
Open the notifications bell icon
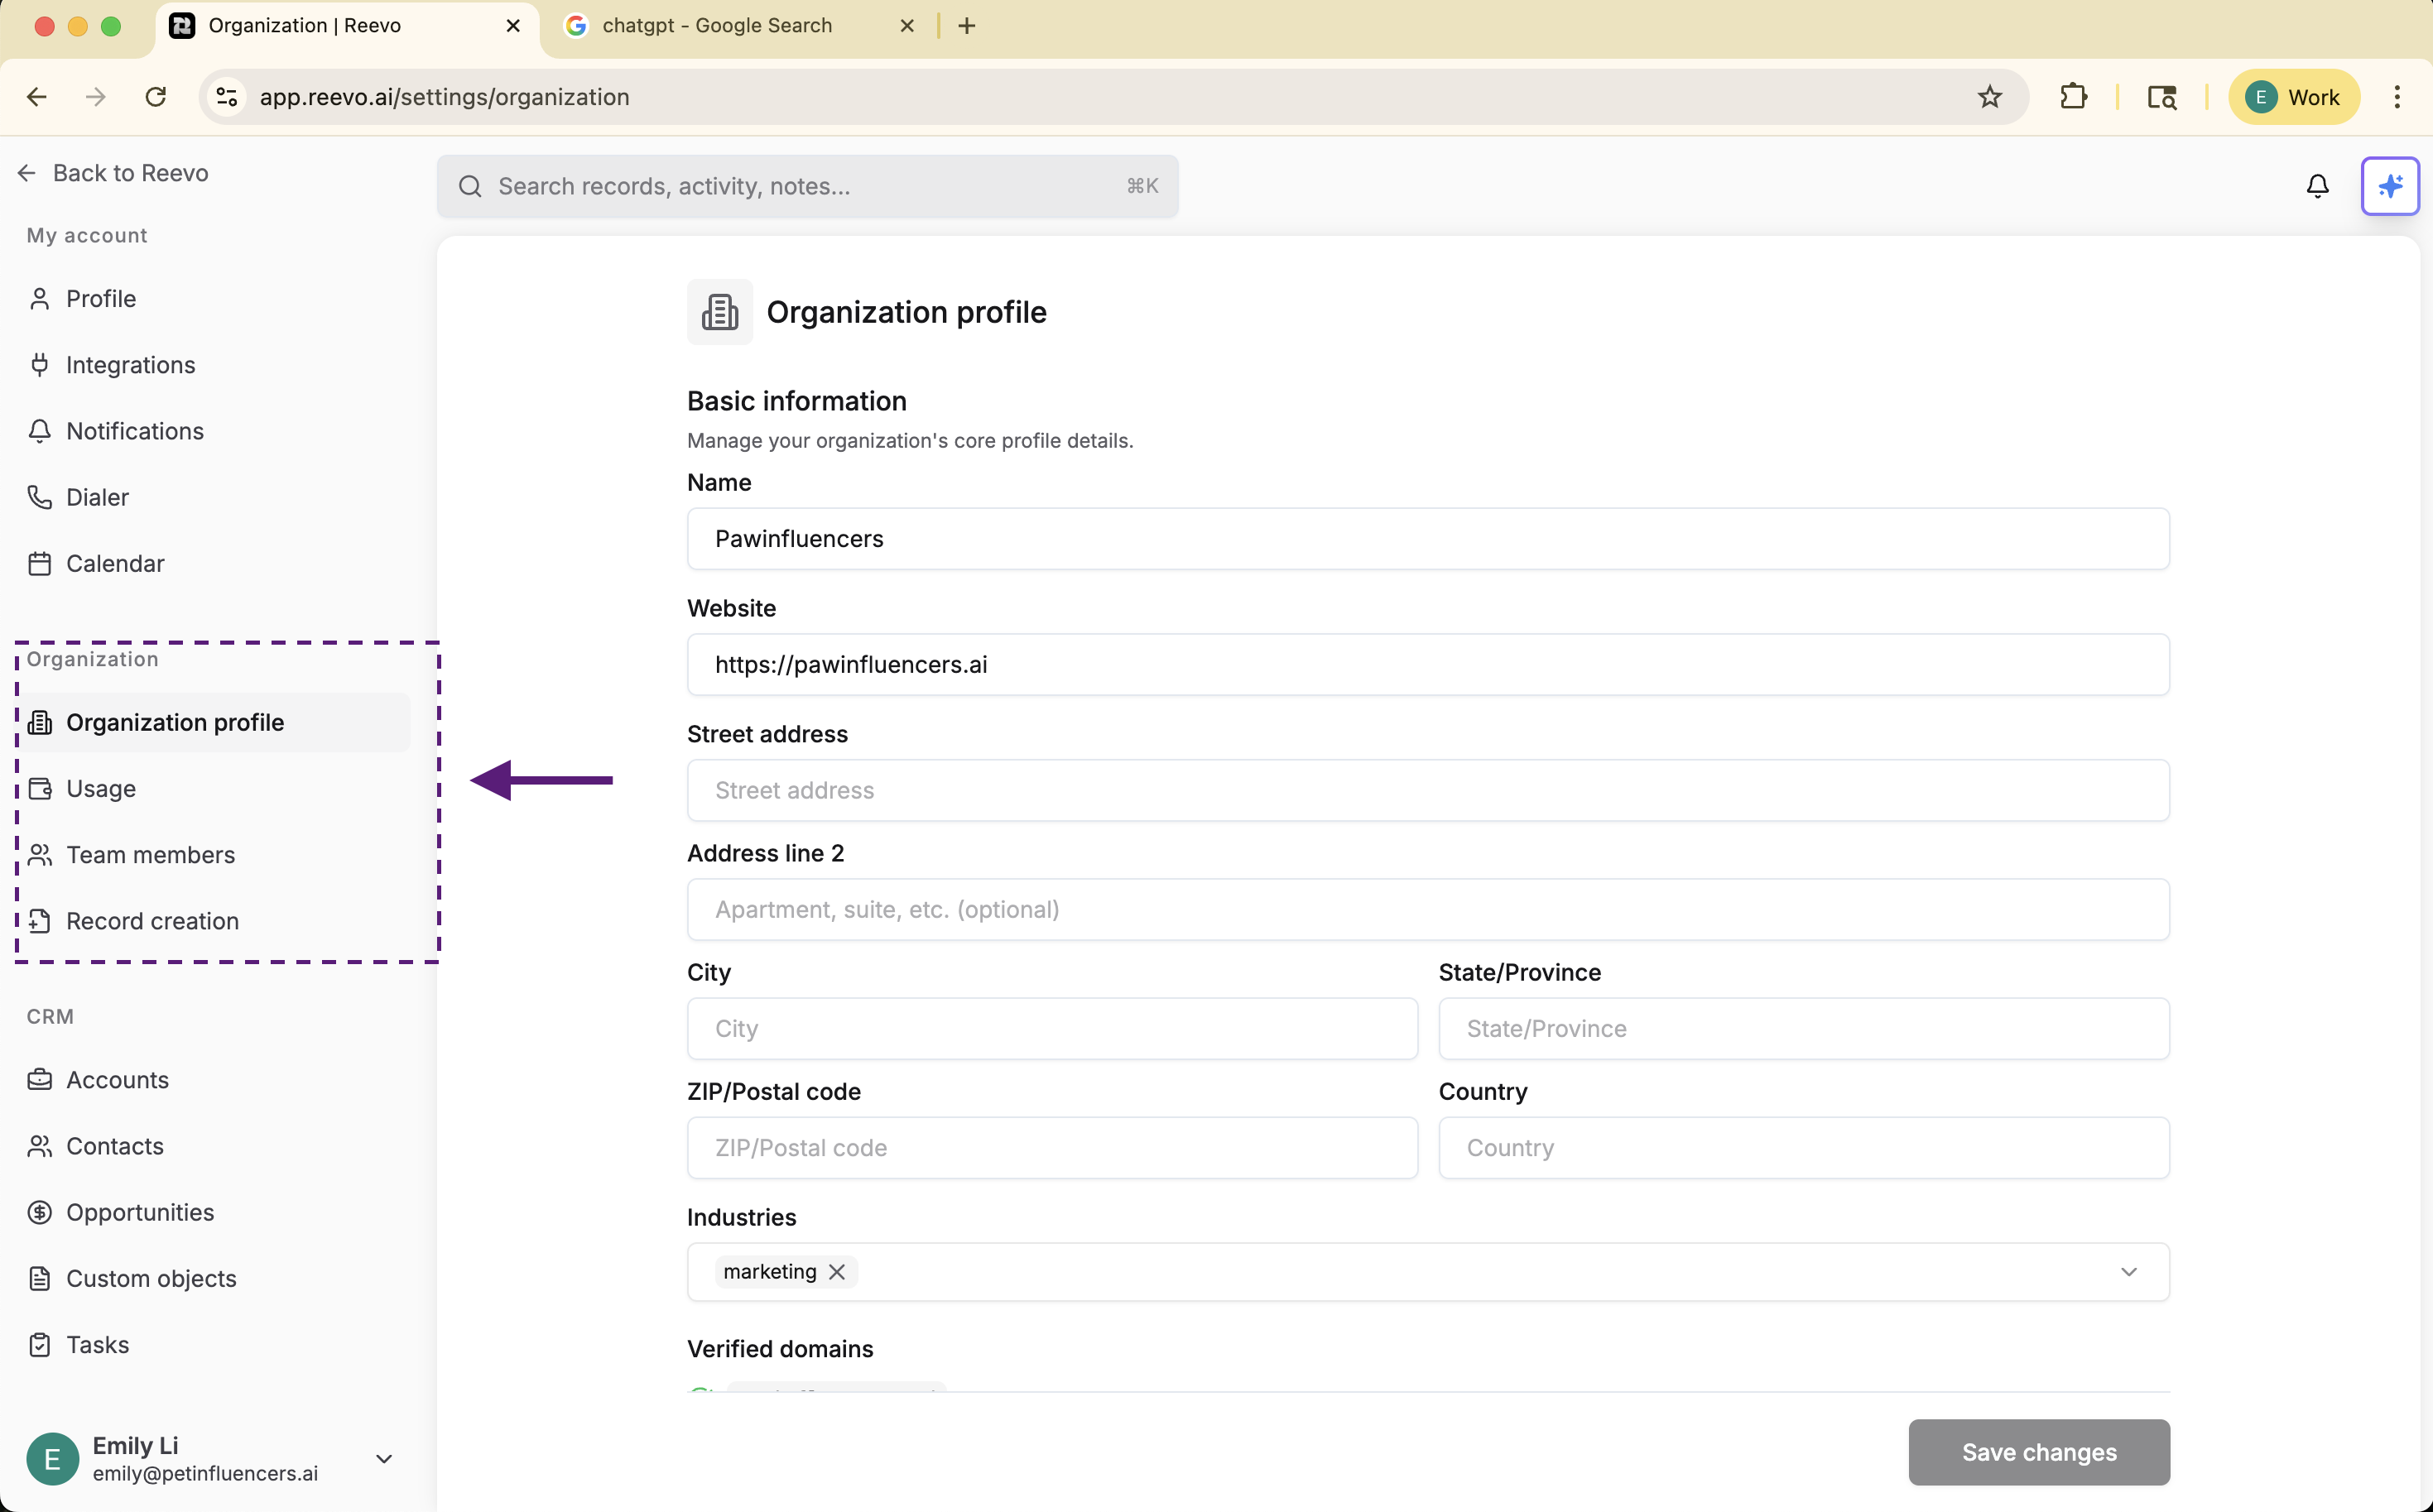[2317, 186]
